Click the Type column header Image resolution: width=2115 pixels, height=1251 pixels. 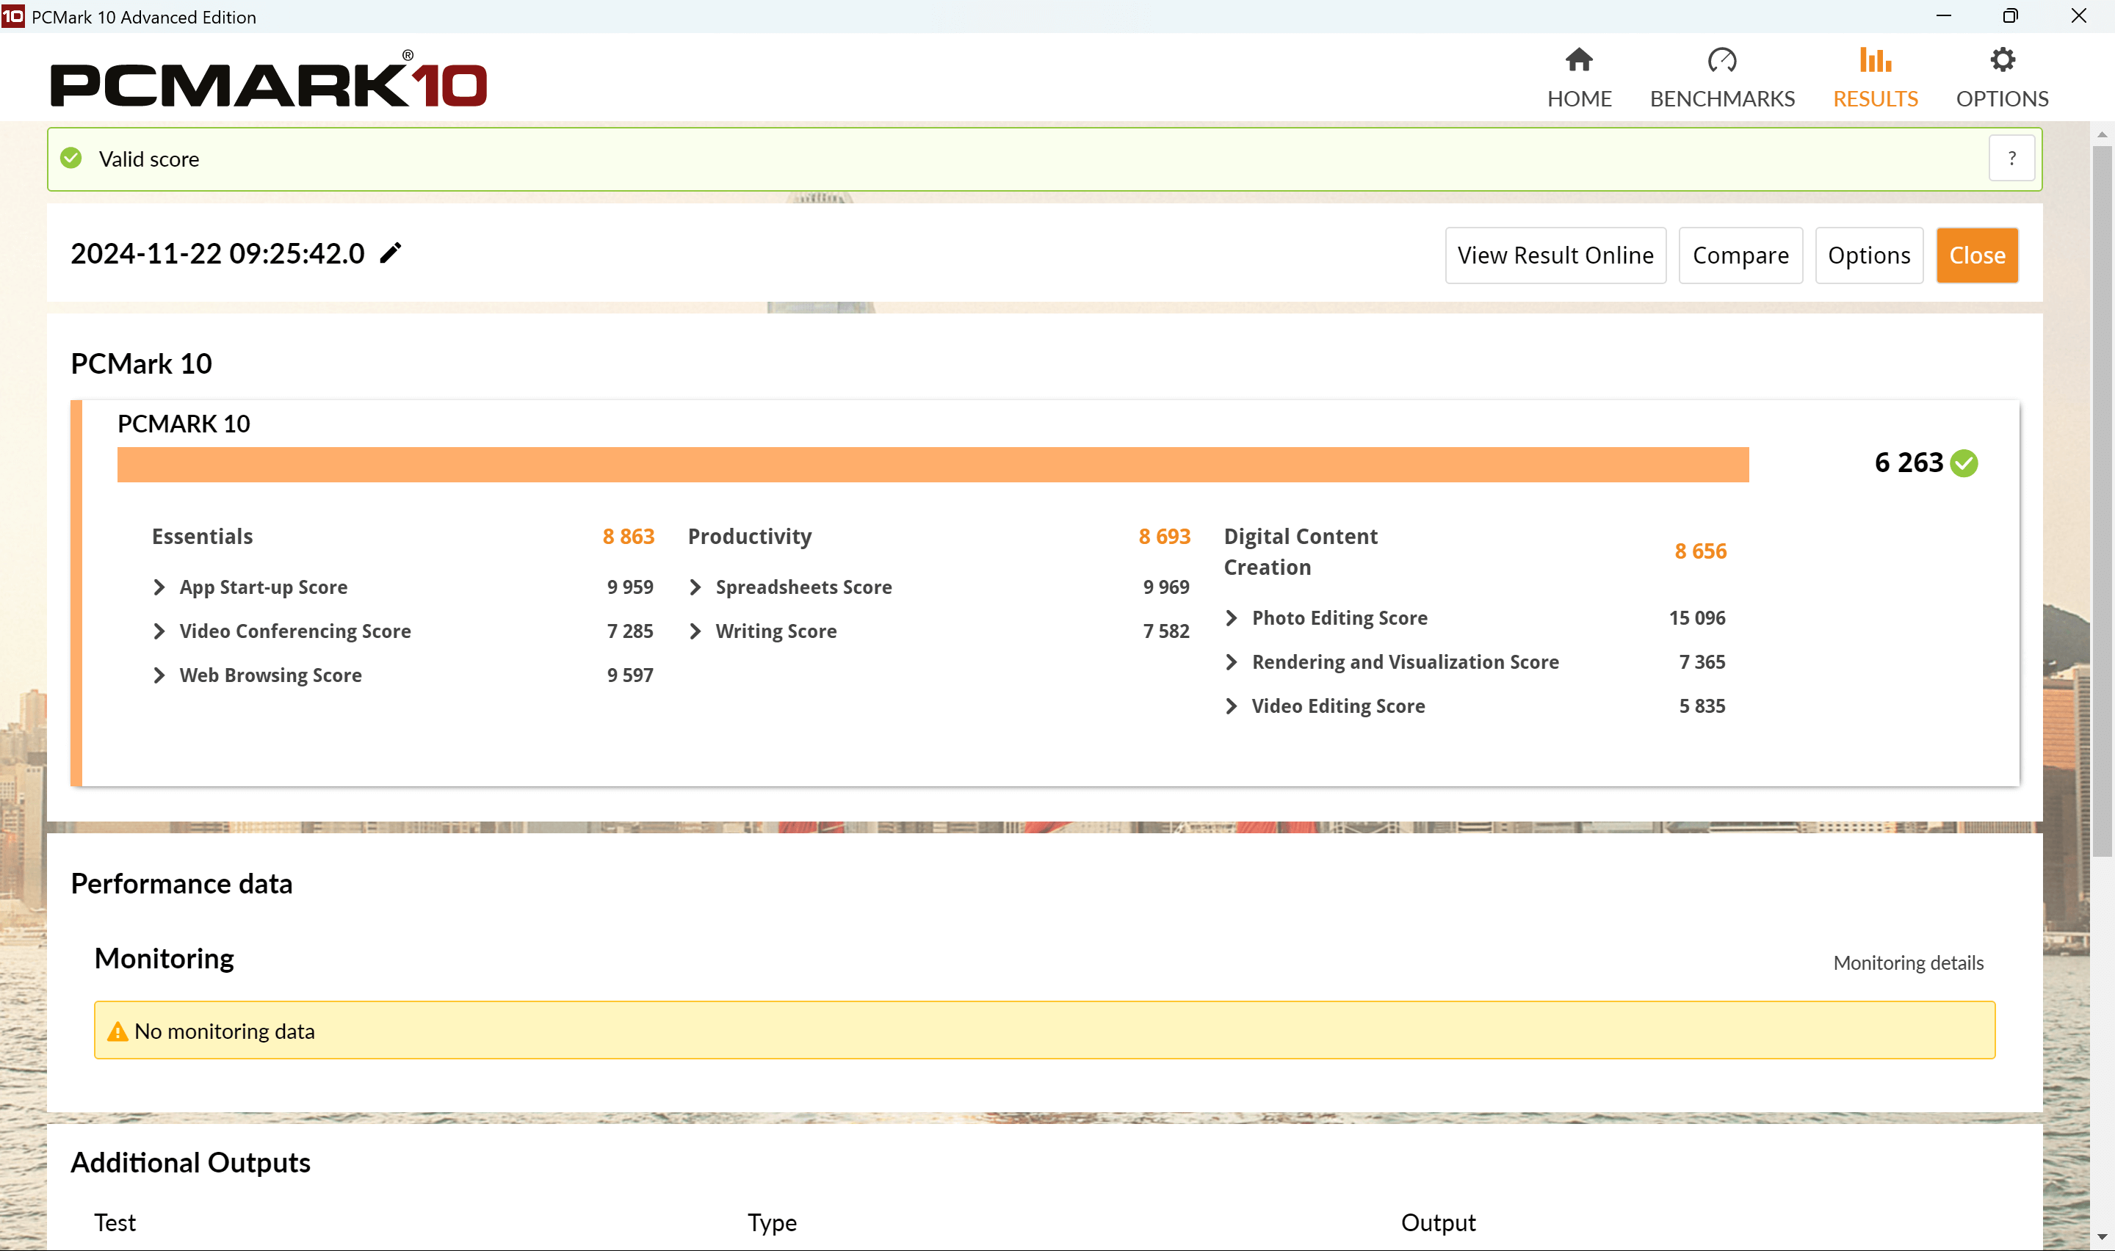point(771,1223)
